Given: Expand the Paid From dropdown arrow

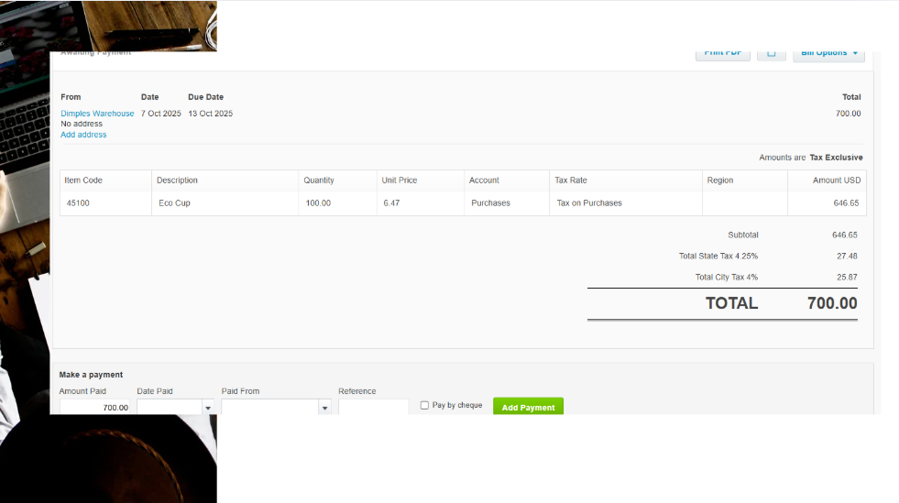Looking at the screenshot, I should pyautogui.click(x=325, y=408).
